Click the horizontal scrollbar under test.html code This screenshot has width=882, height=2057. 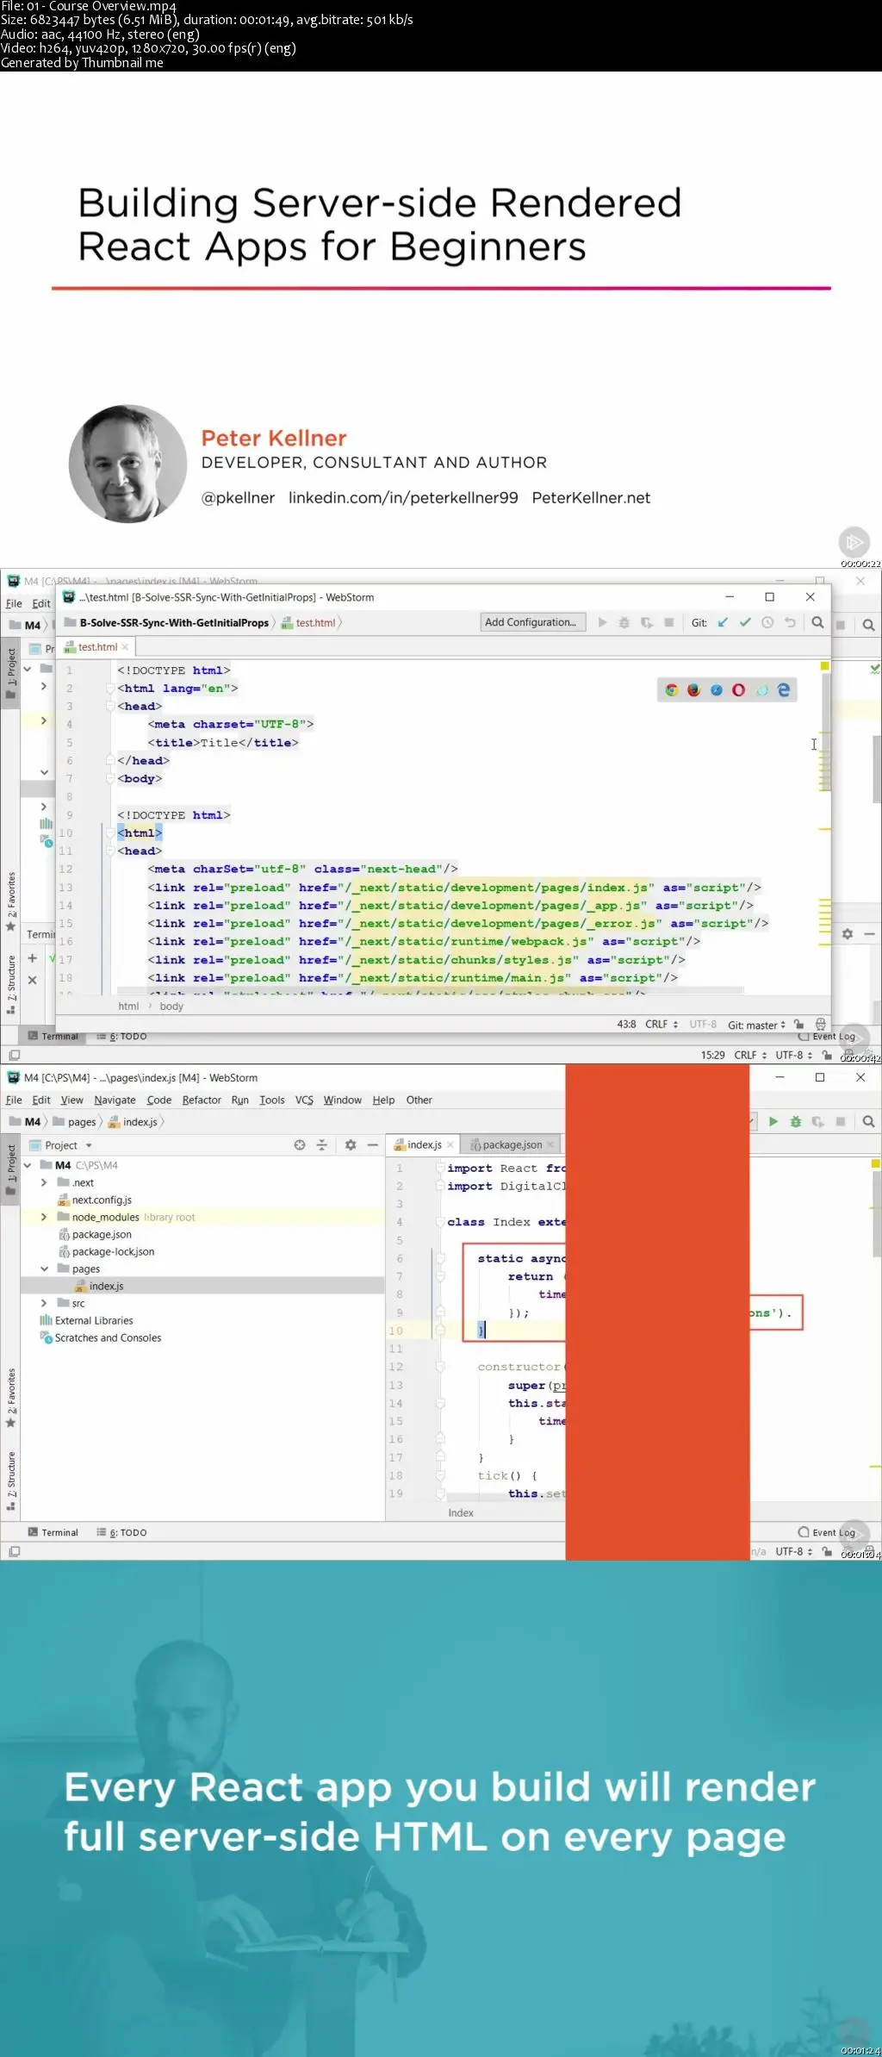click(x=431, y=991)
